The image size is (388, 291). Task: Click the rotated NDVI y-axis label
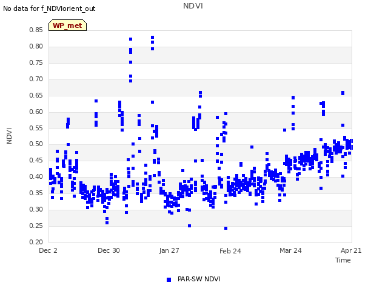[9, 136]
